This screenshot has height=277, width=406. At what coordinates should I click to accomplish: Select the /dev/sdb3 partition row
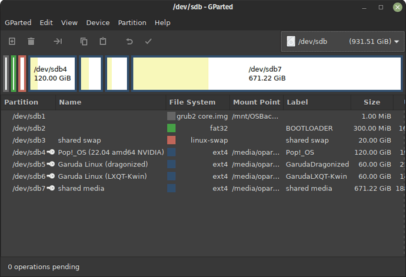point(203,141)
